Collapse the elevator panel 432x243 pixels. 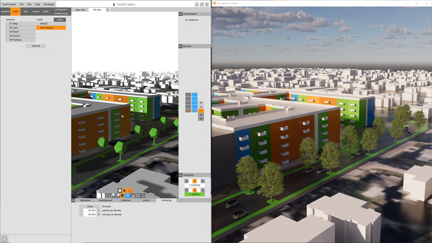(180, 46)
